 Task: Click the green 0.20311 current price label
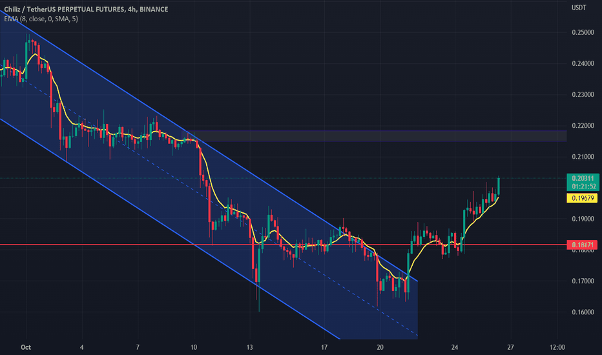click(583, 178)
